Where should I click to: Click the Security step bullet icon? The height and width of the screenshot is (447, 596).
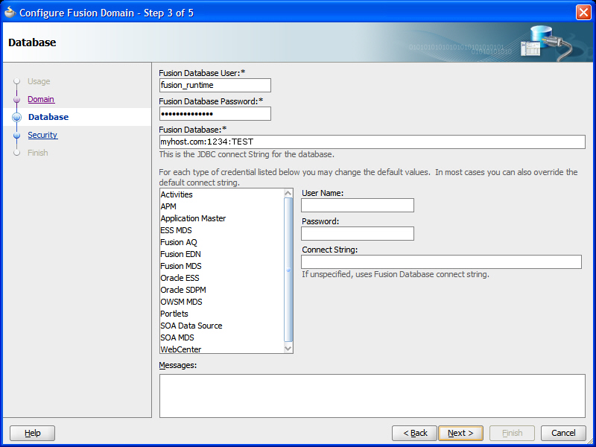click(16, 136)
